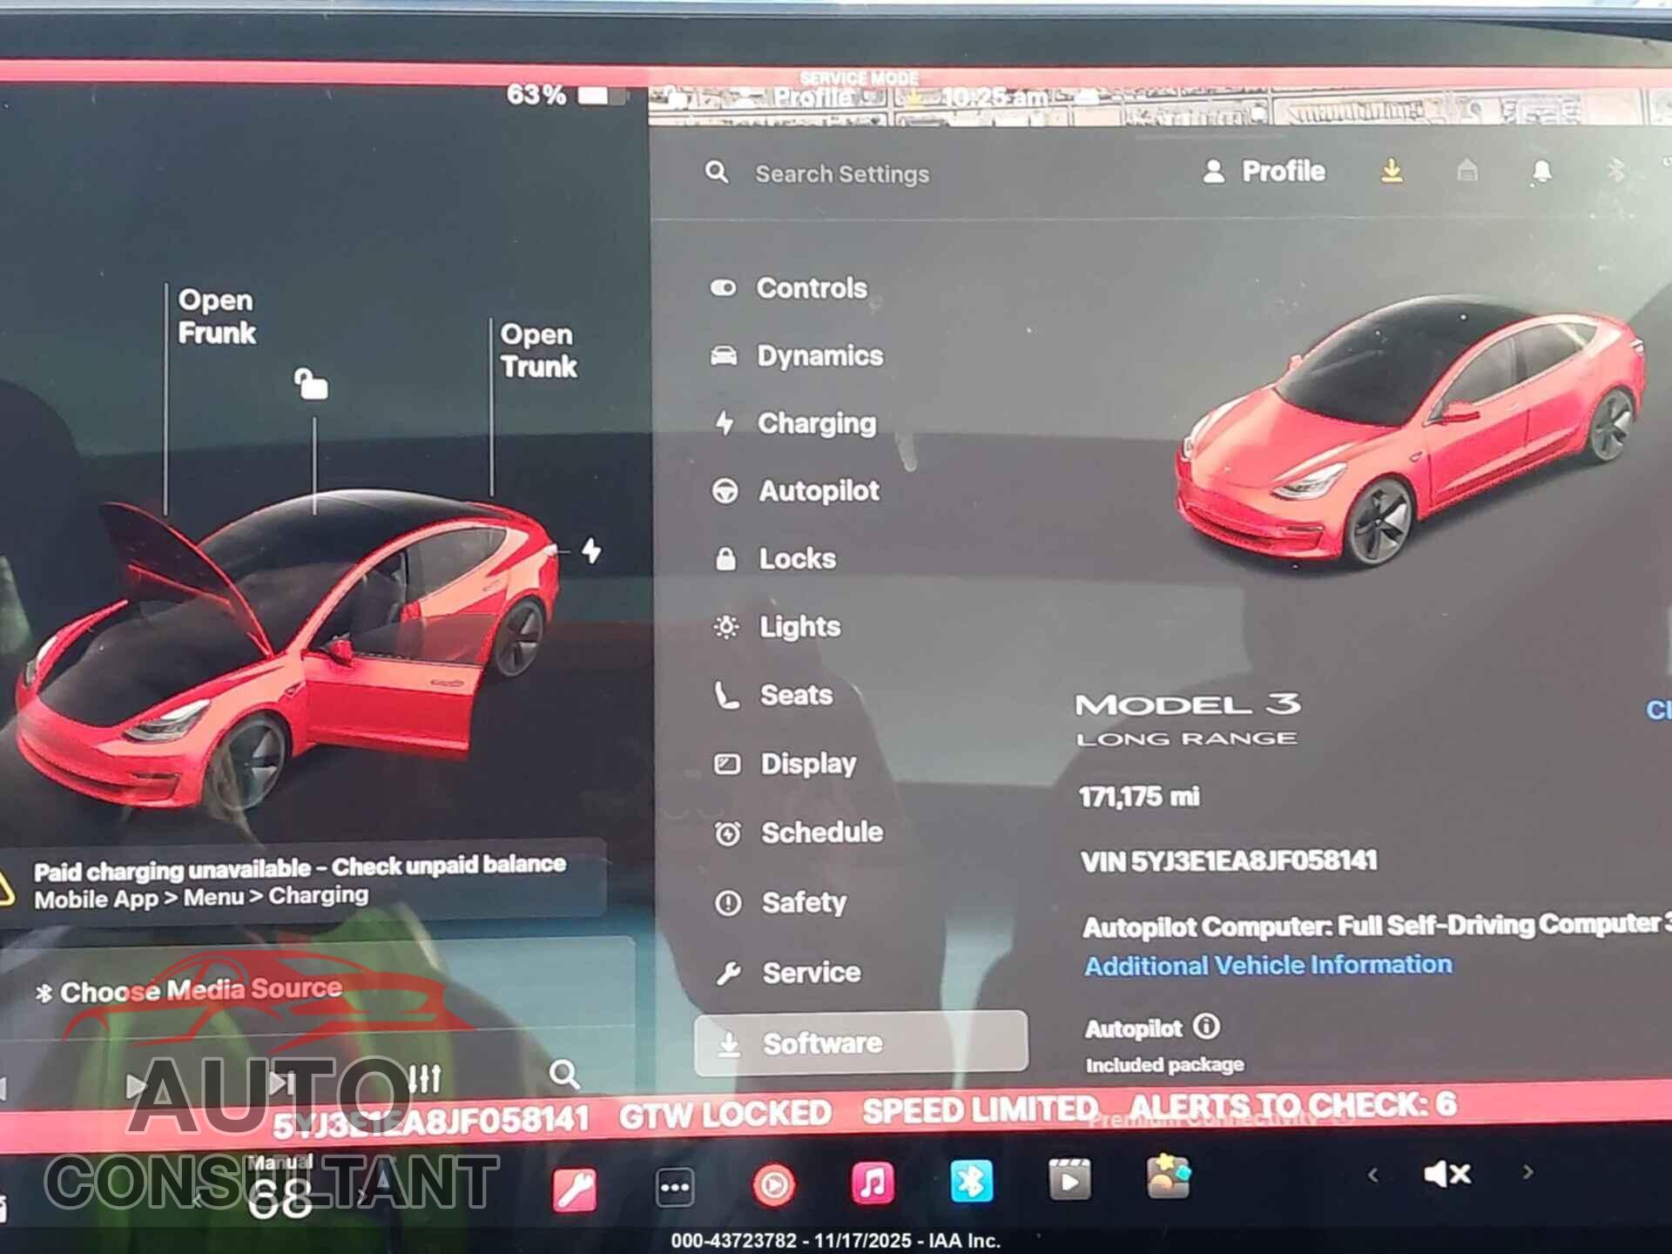1672x1254 pixels.
Task: Tap the unlock padlock icon above the car
Action: [311, 383]
